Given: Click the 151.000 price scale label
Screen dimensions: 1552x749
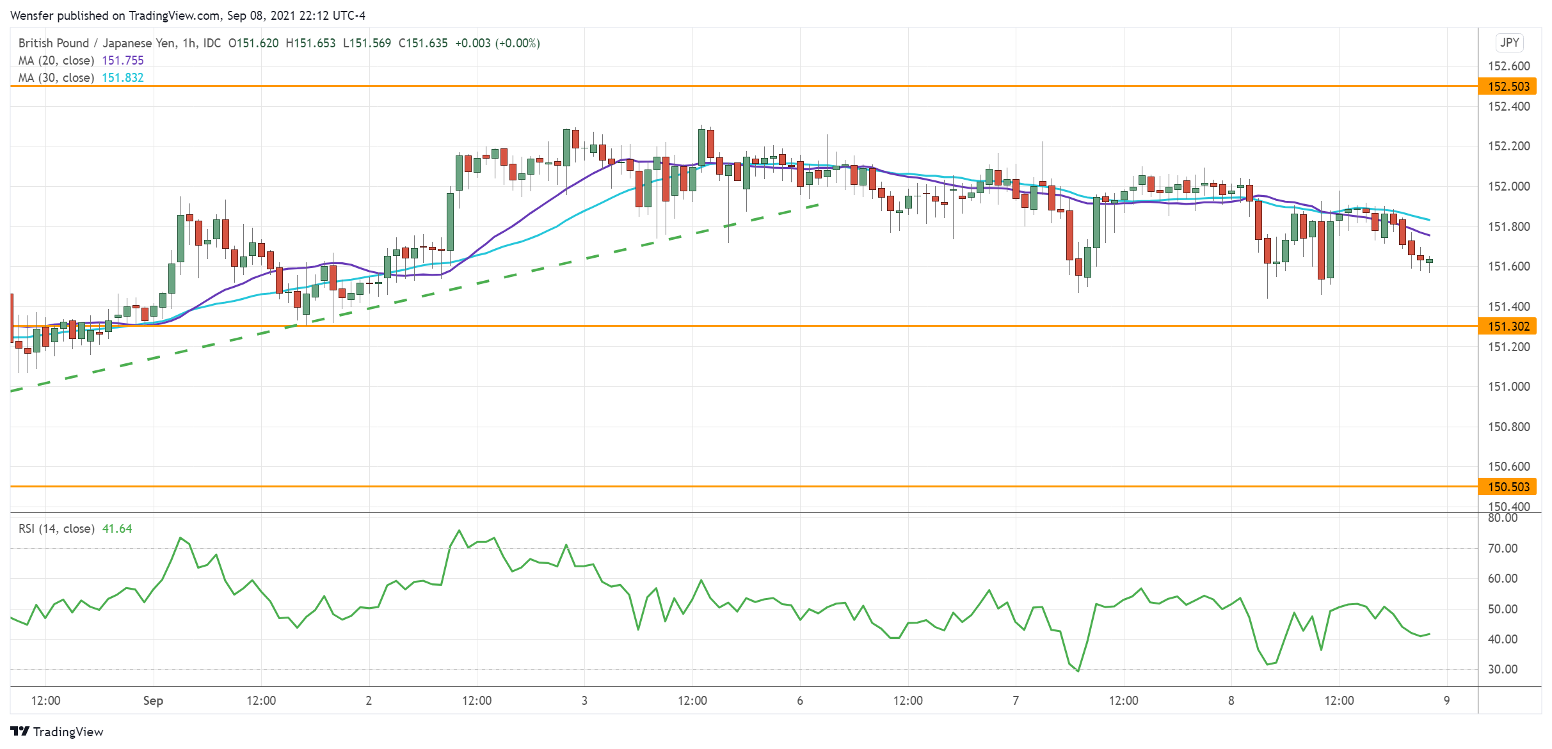Looking at the screenshot, I should (1508, 386).
